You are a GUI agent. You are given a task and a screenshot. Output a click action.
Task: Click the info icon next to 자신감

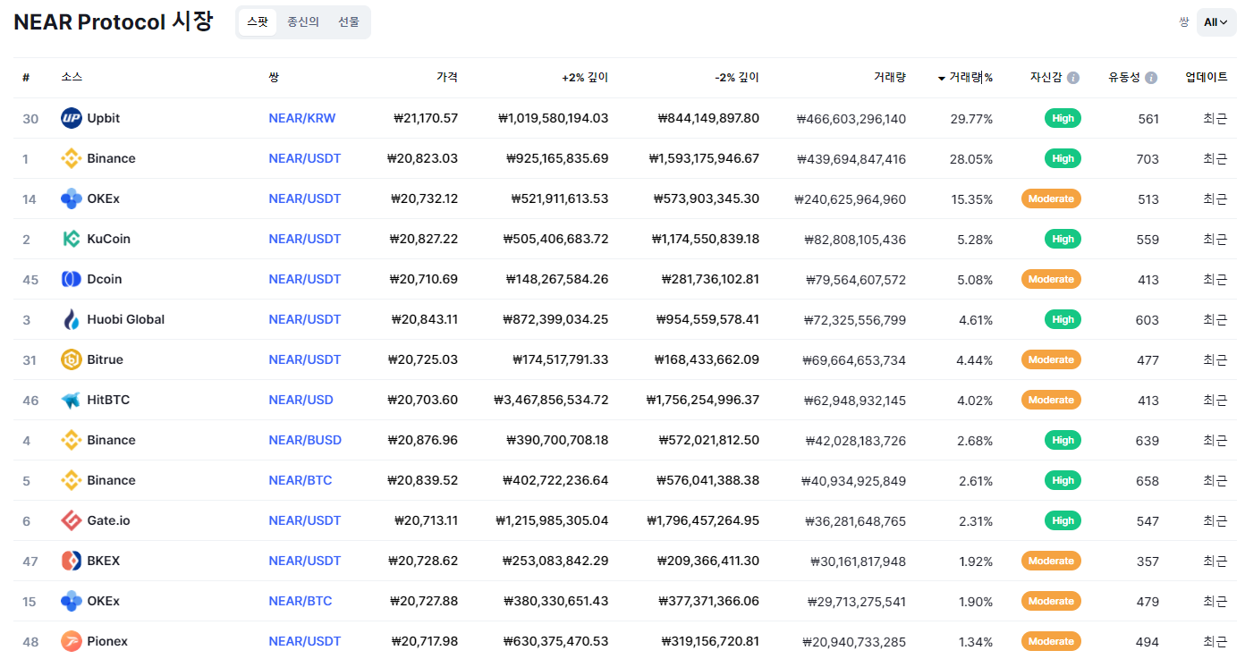pos(1073,78)
